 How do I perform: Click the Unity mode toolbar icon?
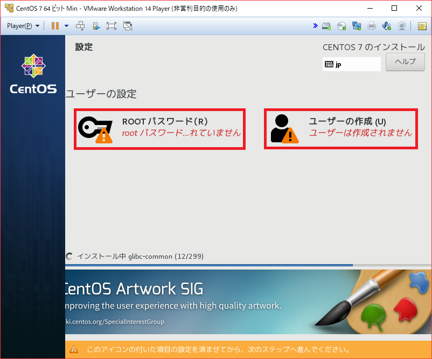point(96,26)
